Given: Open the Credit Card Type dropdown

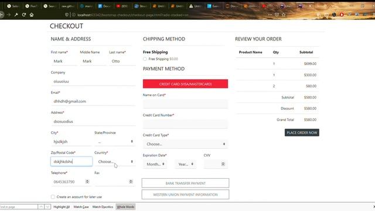Looking at the screenshot, I should 185,144.
